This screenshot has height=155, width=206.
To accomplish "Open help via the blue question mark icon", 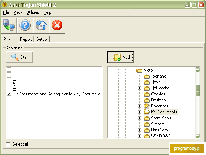I will 25,25.
